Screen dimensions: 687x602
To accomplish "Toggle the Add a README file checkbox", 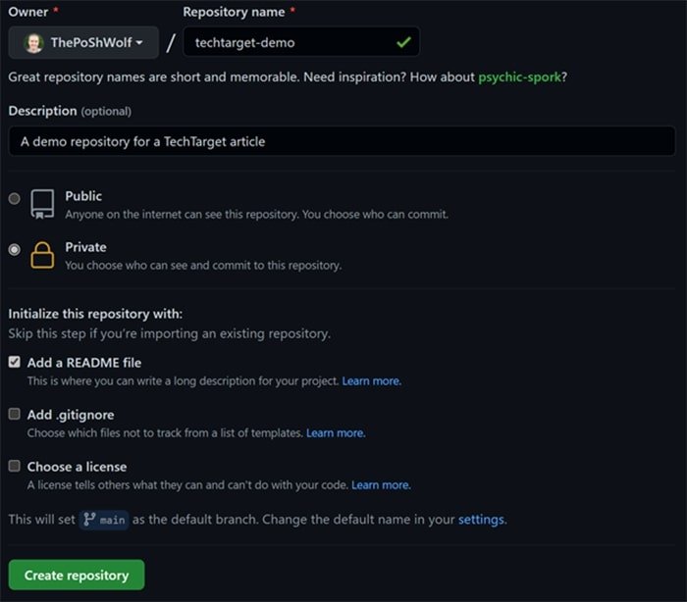I will coord(15,362).
